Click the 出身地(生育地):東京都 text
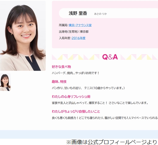This screenshot has width=158, height=145. click(74, 32)
